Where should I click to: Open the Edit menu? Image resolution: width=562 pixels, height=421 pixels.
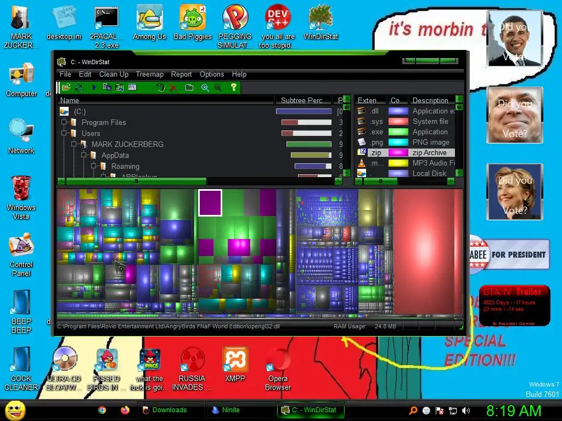click(x=85, y=74)
